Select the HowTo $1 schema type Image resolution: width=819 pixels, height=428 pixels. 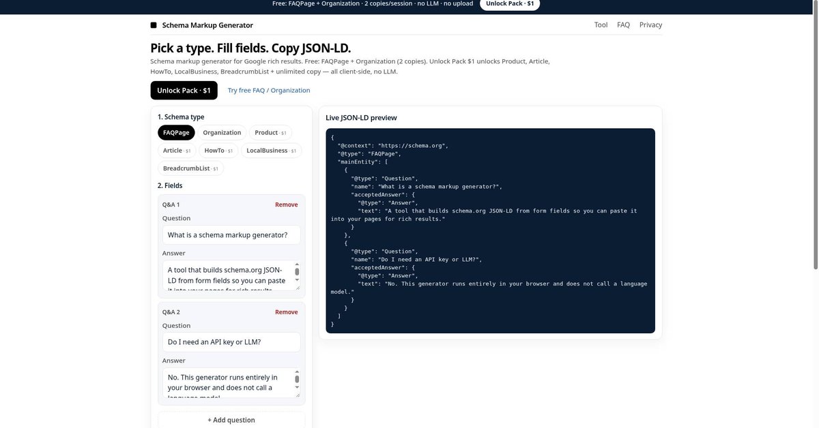coord(218,150)
